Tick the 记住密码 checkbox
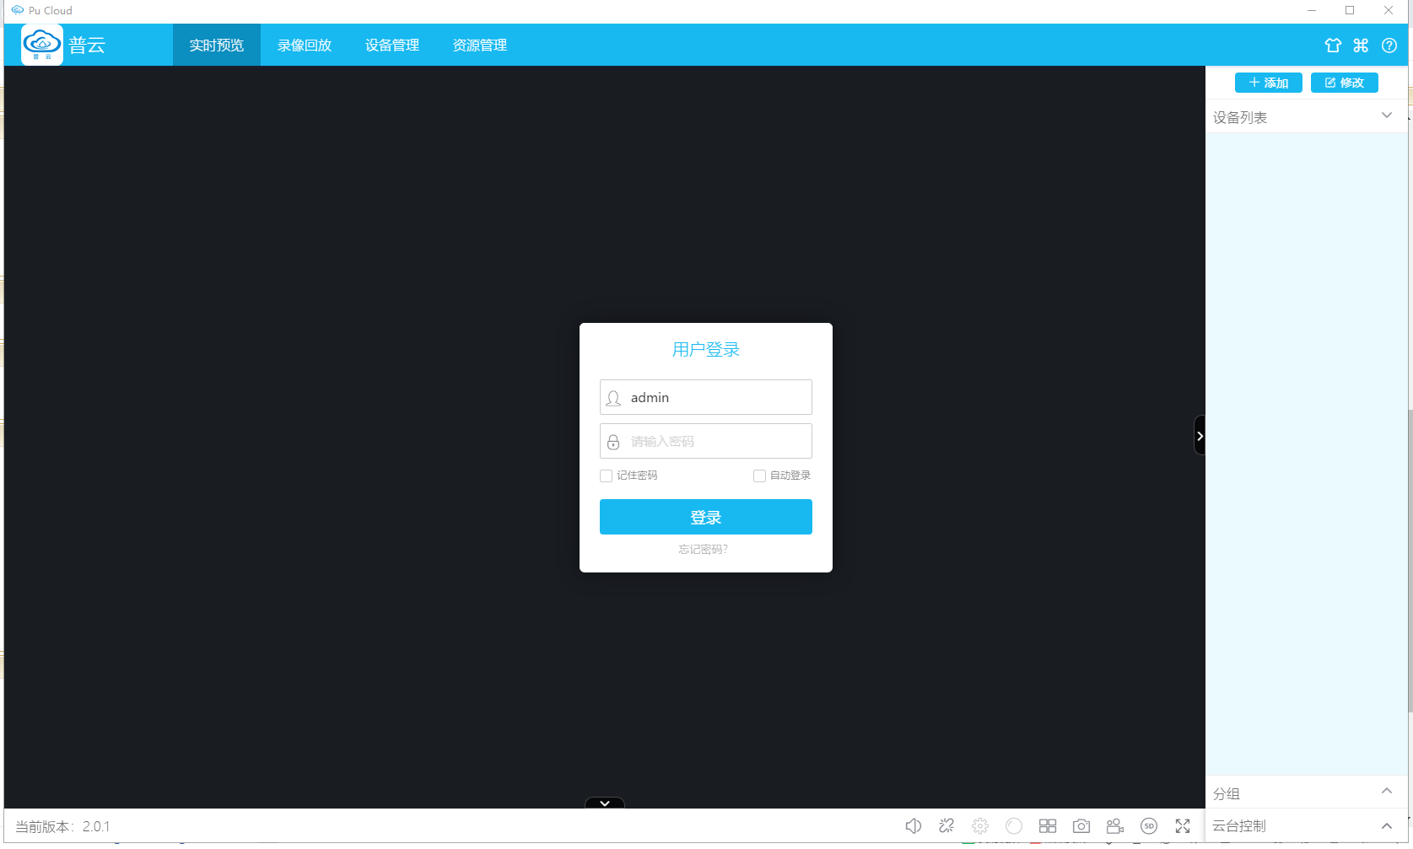This screenshot has width=1413, height=849. [x=606, y=476]
